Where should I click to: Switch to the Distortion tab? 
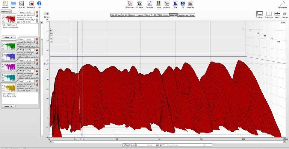[132, 15]
